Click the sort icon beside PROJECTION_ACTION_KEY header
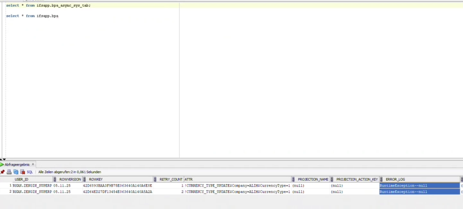Screen dimensions: 463x209 332,179
